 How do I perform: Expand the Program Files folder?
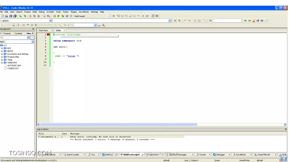[2, 57]
